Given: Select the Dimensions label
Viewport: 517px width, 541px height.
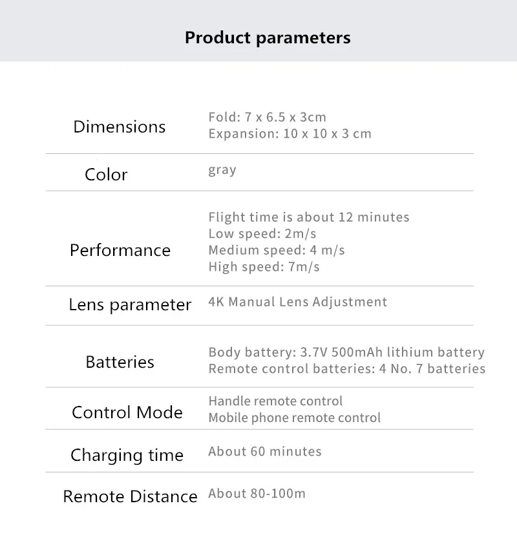Looking at the screenshot, I should 120,127.
